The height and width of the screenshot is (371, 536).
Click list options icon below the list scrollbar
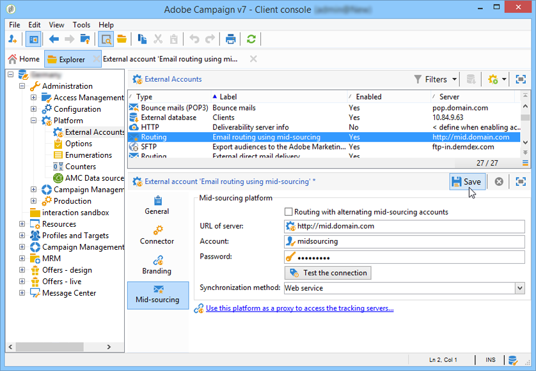point(525,163)
